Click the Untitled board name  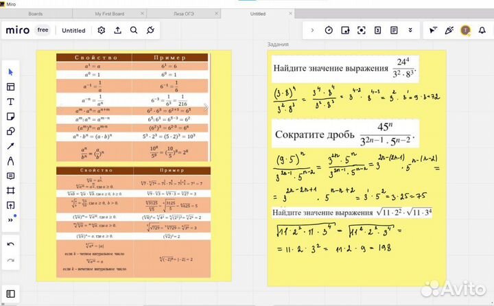point(73,30)
